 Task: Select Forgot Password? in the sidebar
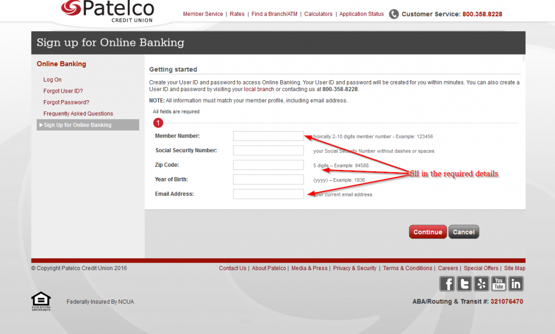[x=66, y=102]
